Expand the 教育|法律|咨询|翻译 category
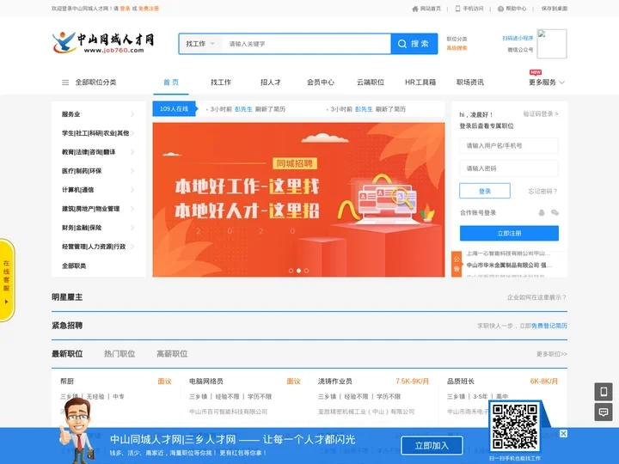The image size is (619, 464). tap(98, 152)
